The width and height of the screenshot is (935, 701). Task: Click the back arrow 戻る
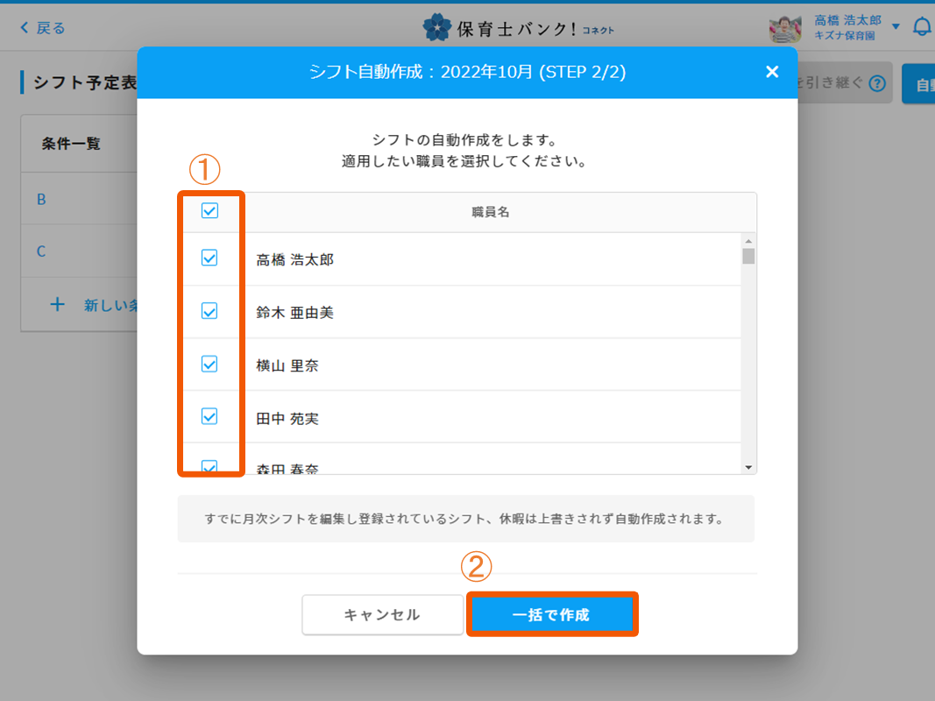tap(42, 28)
